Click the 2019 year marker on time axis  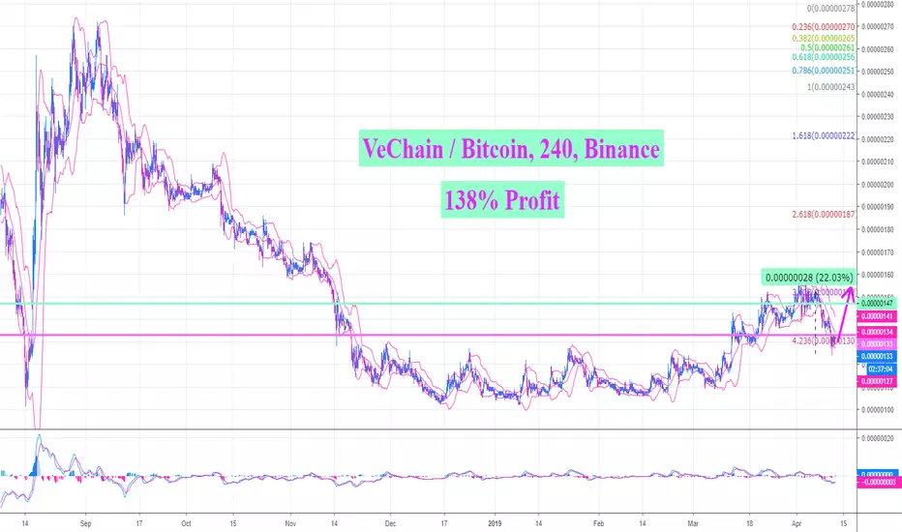[495, 523]
